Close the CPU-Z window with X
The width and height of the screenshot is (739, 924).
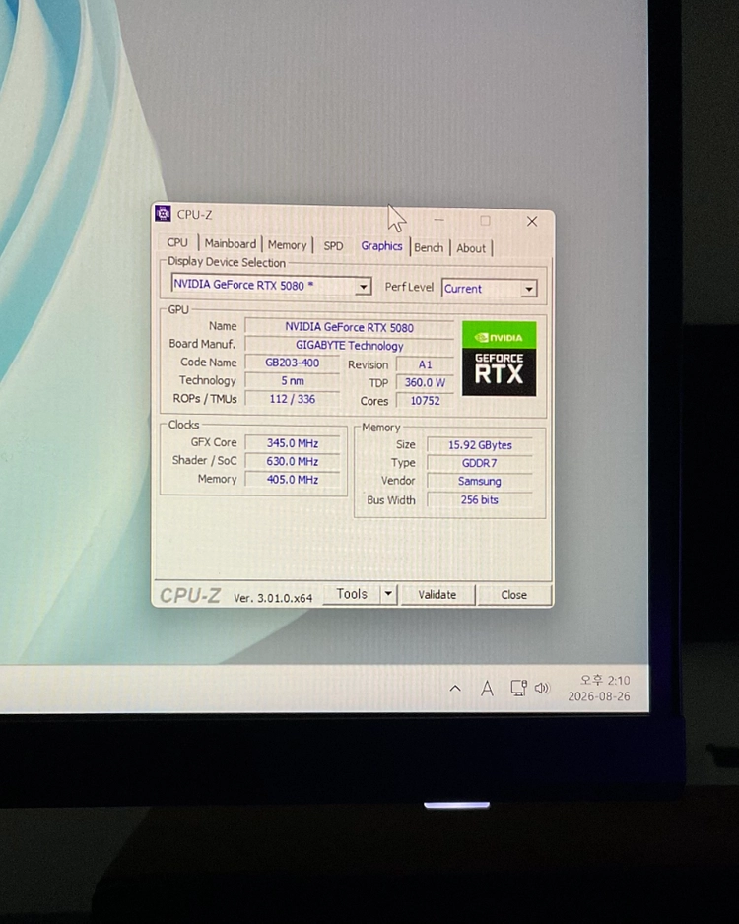[531, 221]
